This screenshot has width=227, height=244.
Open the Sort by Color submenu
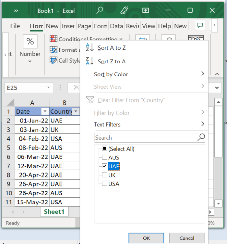click(203, 74)
